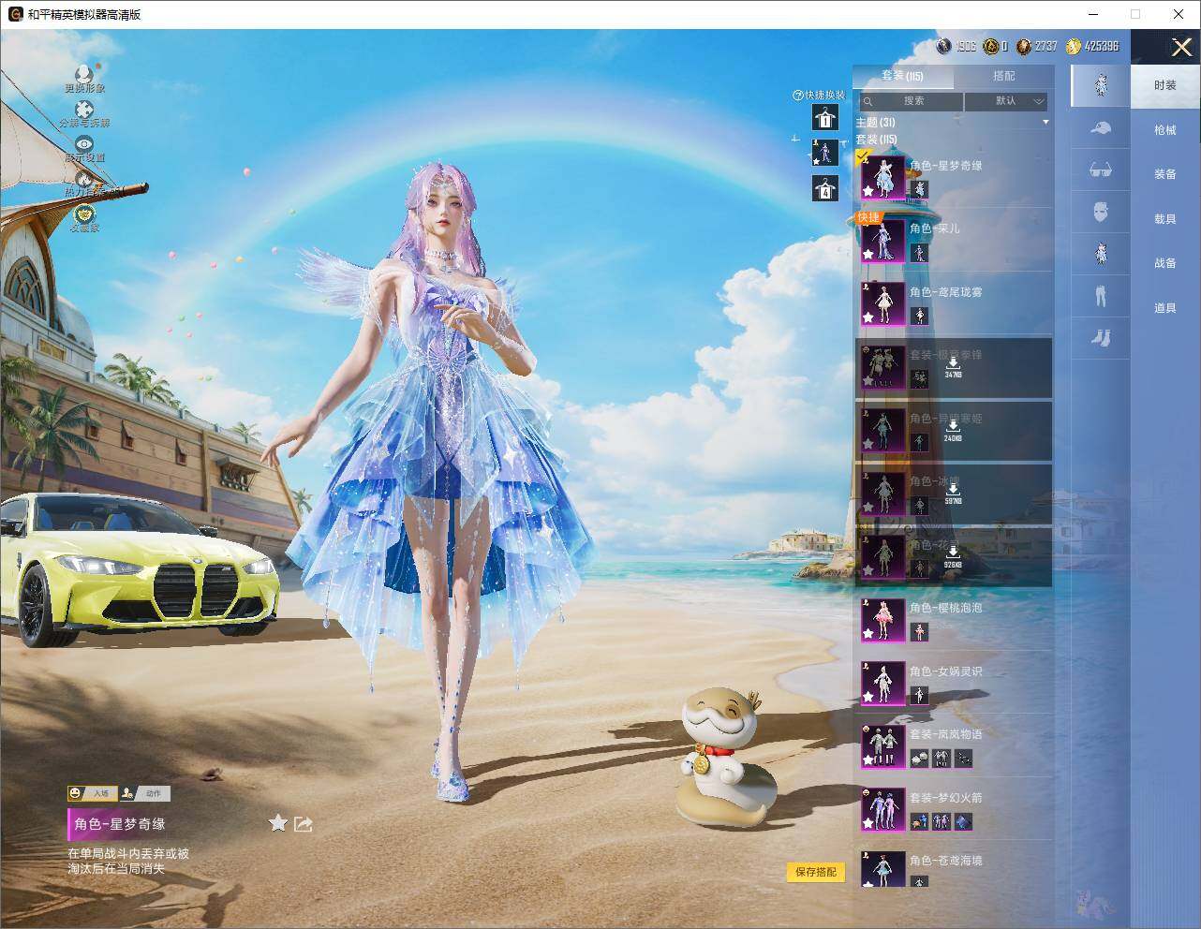Select quick-change wardrobe preset 1

click(x=825, y=117)
